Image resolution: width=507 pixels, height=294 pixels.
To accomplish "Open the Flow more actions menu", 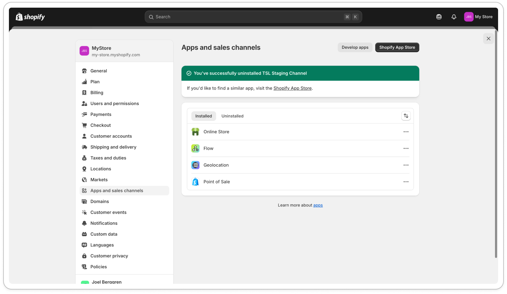I will tap(406, 148).
